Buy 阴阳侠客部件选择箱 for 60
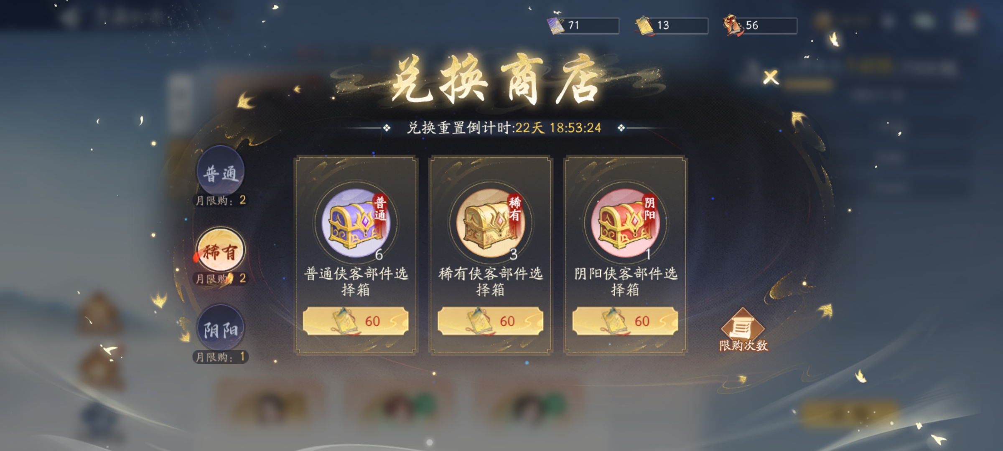Viewport: 1003px width, 451px height. click(625, 321)
